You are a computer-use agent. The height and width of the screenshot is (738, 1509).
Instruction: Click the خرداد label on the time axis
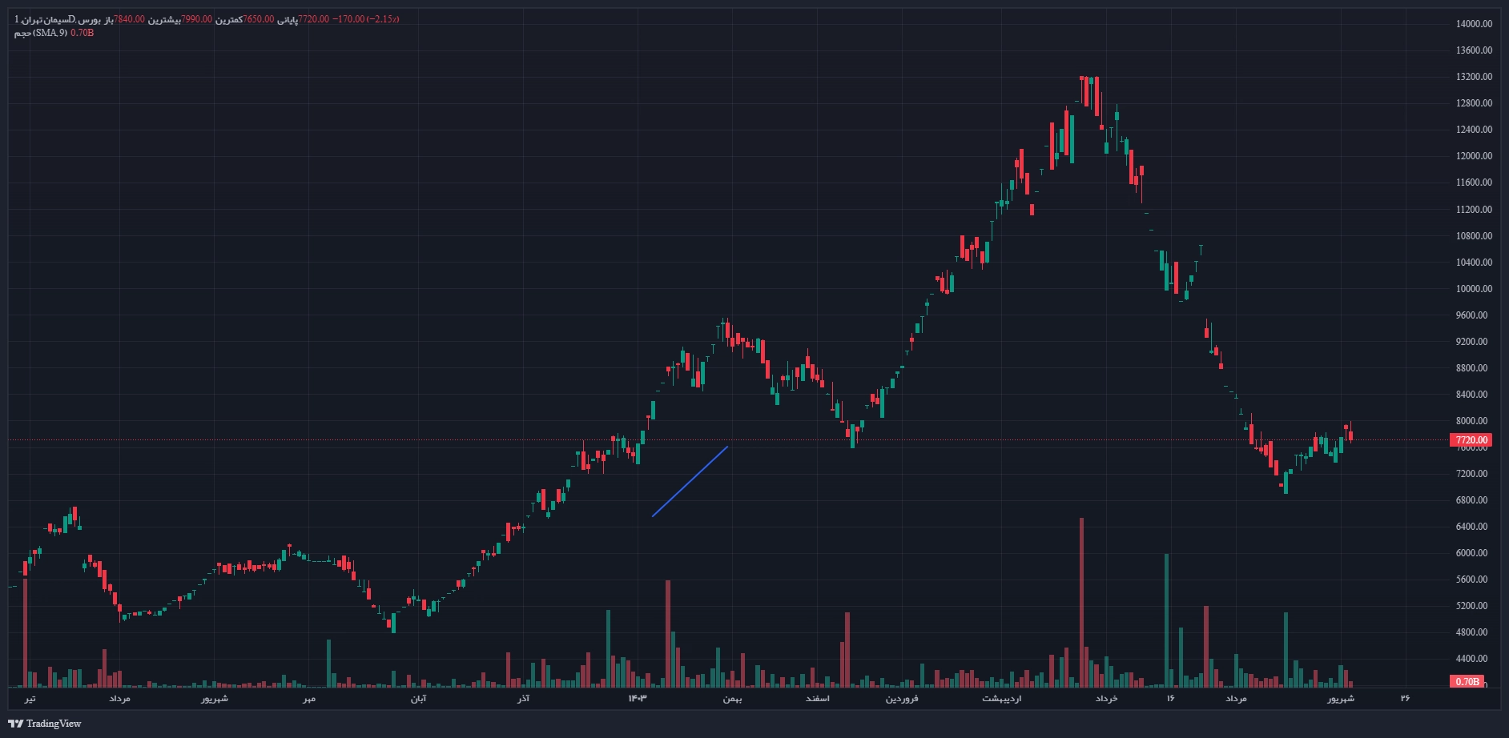pyautogui.click(x=1106, y=699)
